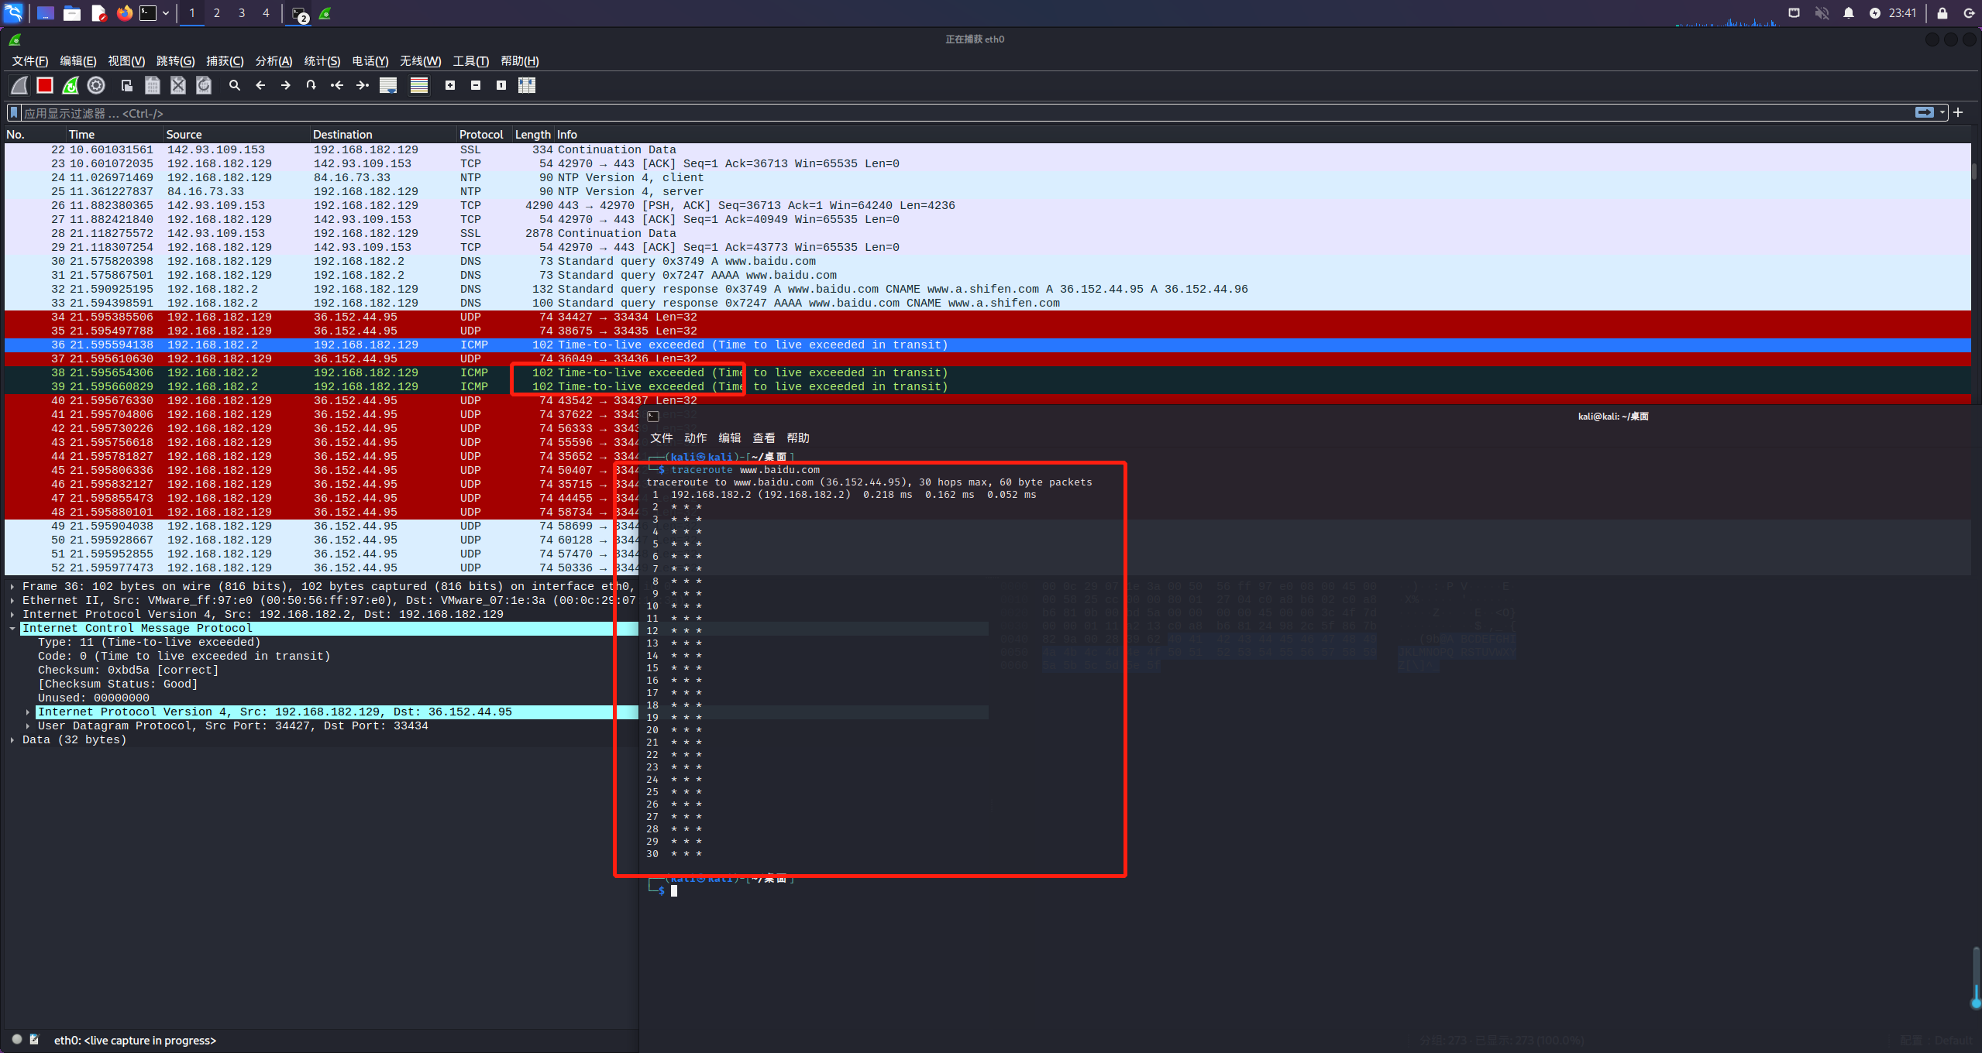
Task: Reload this capture file from the toolbar
Action: coord(204,85)
